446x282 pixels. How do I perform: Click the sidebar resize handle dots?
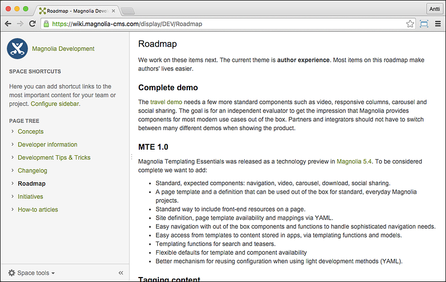click(132, 157)
